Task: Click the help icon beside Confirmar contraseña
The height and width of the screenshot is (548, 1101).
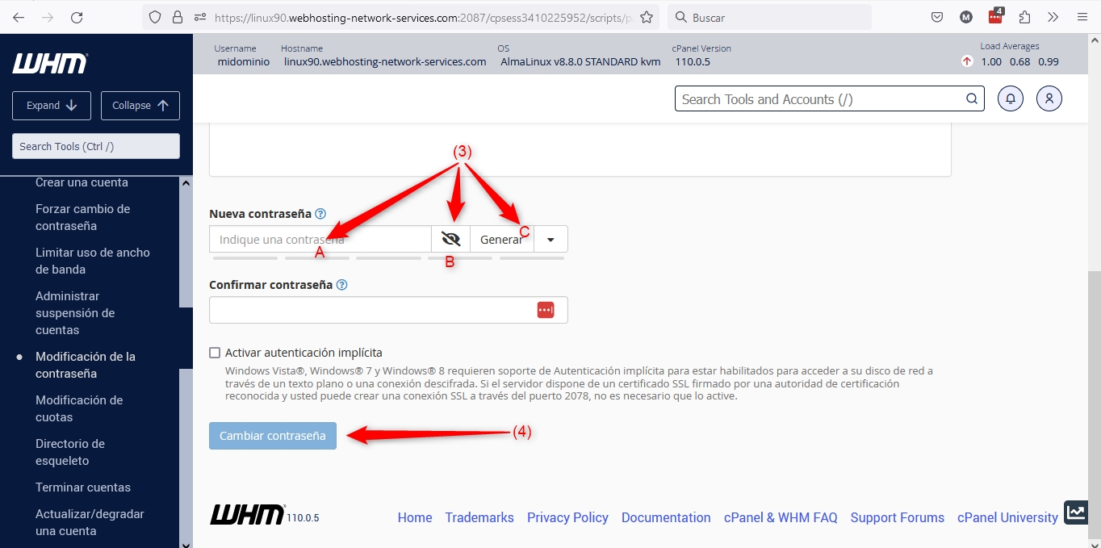Action: pyautogui.click(x=341, y=285)
